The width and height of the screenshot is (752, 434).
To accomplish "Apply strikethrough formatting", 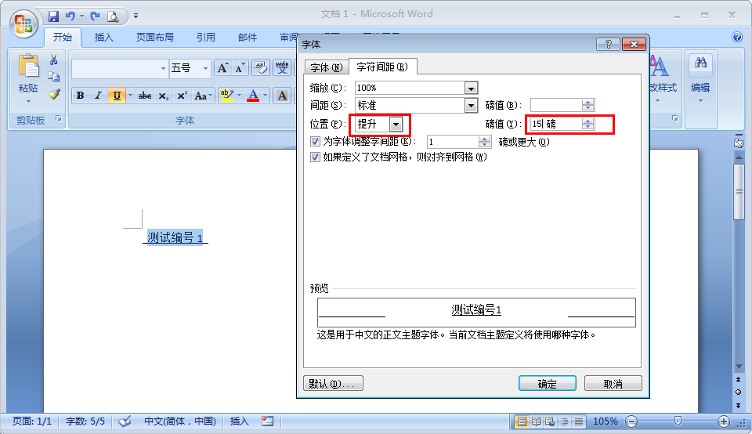I will tap(145, 96).
